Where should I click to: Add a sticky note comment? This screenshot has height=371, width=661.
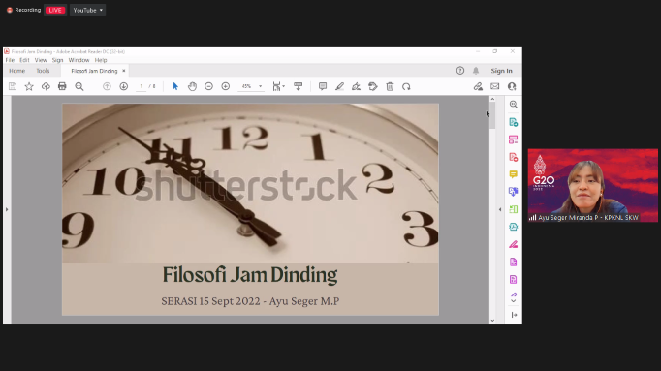(x=323, y=86)
